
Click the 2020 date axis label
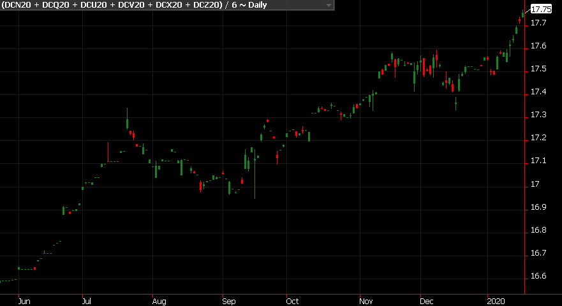496,302
